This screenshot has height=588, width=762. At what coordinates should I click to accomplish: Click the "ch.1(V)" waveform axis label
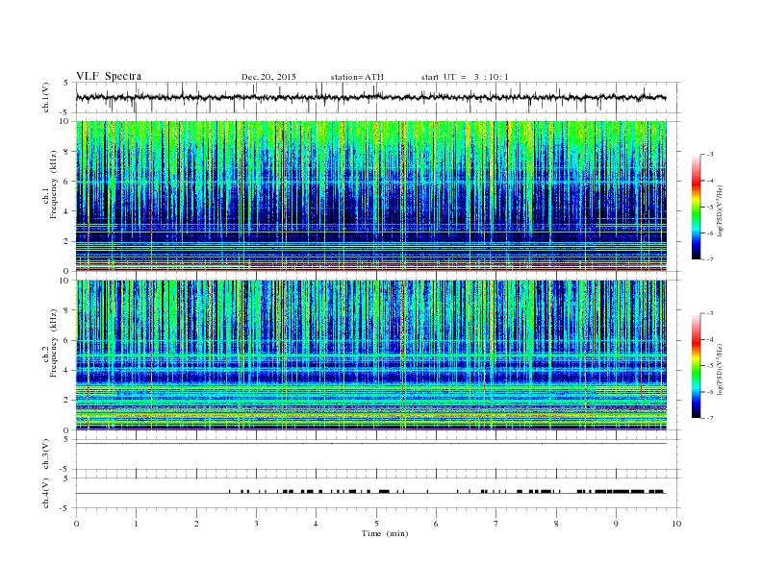coord(45,97)
